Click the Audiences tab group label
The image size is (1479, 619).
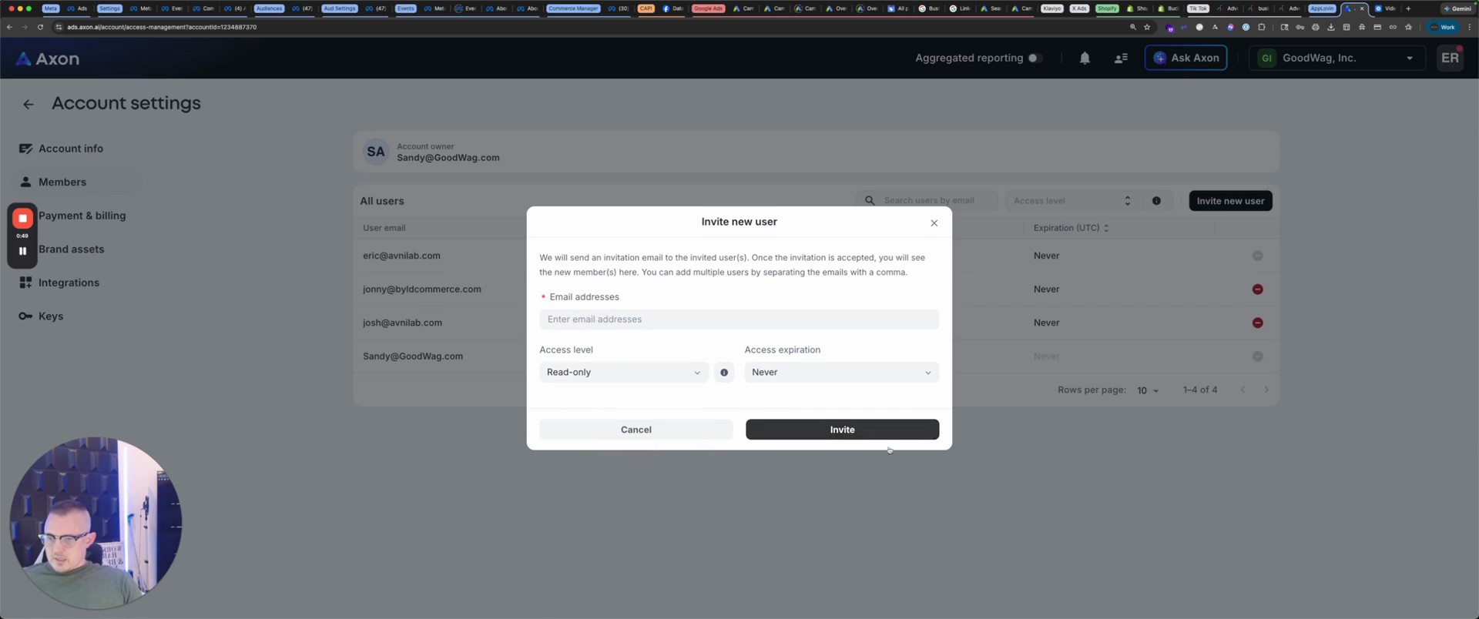pos(269,8)
